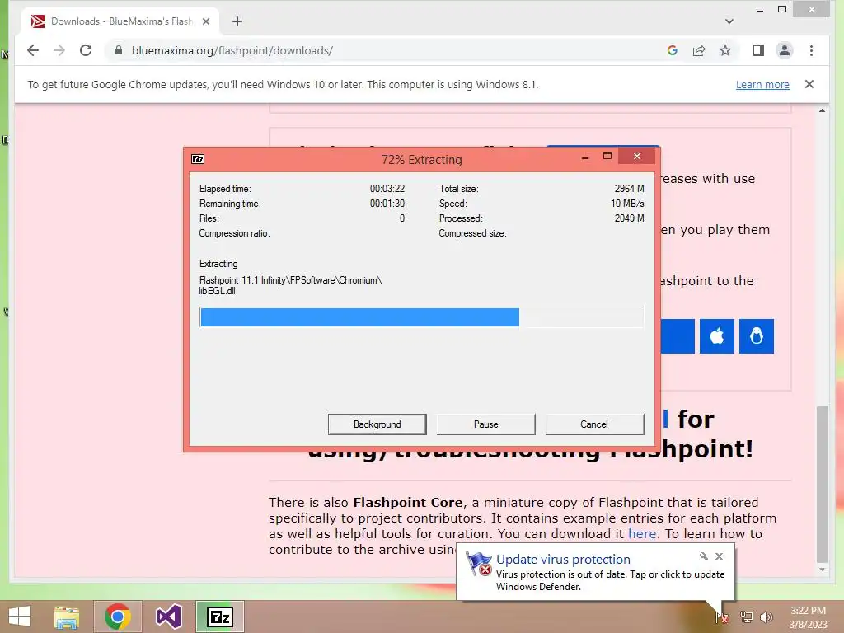844x633 pixels.
Task: Open notification options wrench icon
Action: click(x=703, y=556)
